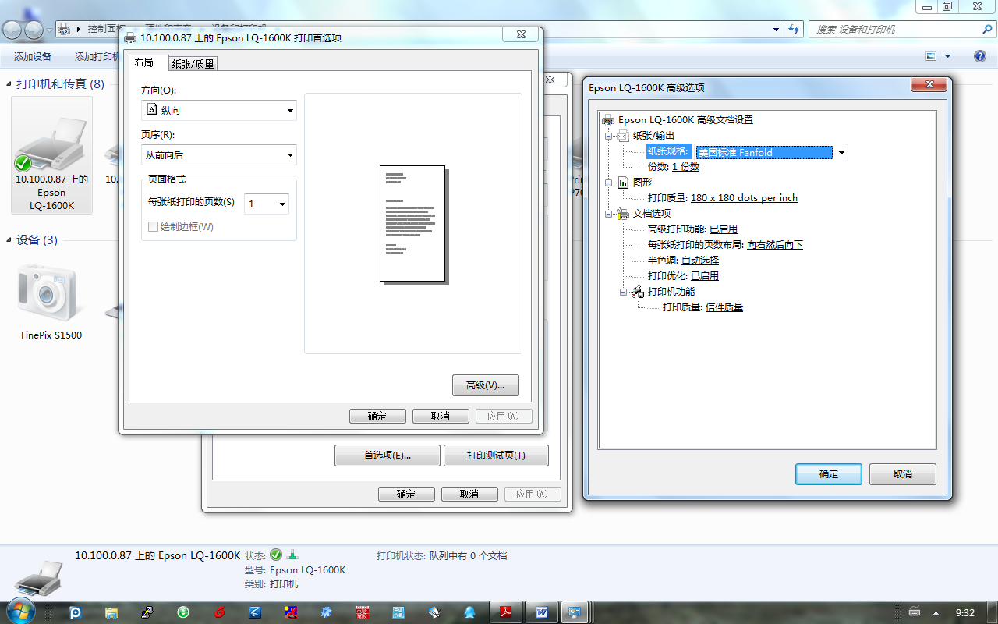Collapse the 文档选项 tree node
This screenshot has height=624, width=998.
click(609, 214)
